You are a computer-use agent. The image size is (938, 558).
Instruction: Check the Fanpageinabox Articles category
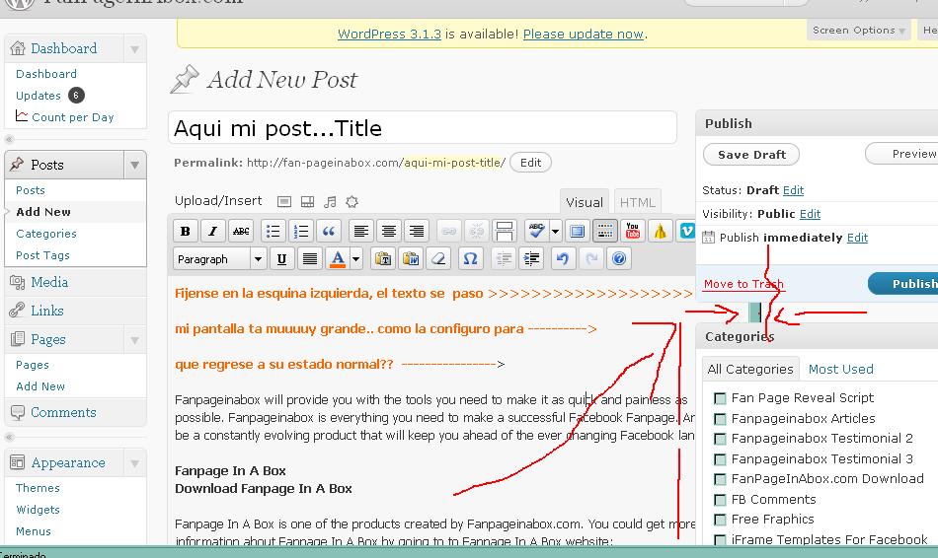click(720, 419)
